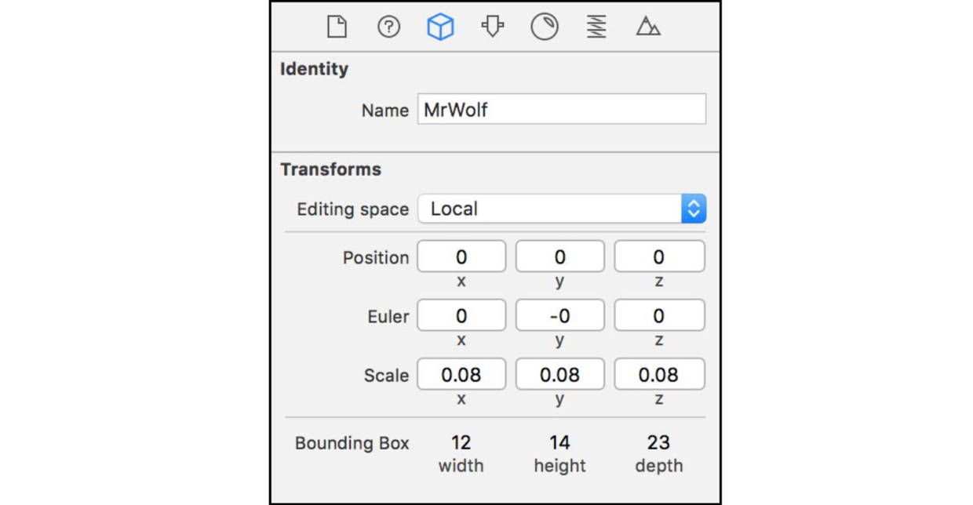Click the Scale x field
973x505 pixels.
point(461,375)
